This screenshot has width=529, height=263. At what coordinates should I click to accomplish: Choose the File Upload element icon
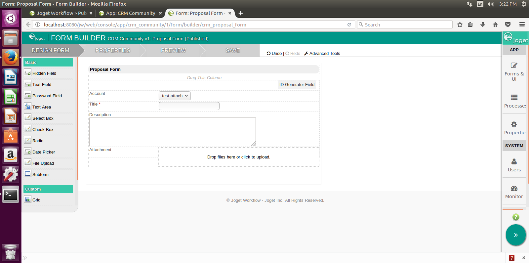tap(28, 163)
